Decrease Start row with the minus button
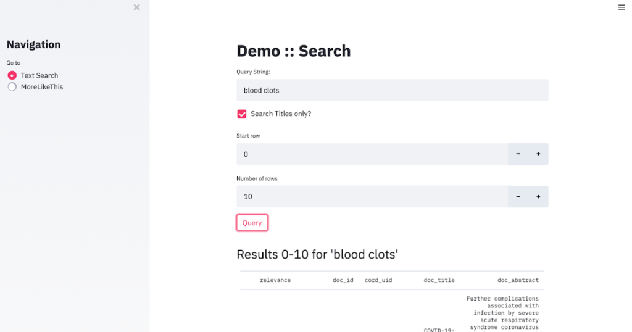This screenshot has height=332, width=632. click(x=518, y=154)
